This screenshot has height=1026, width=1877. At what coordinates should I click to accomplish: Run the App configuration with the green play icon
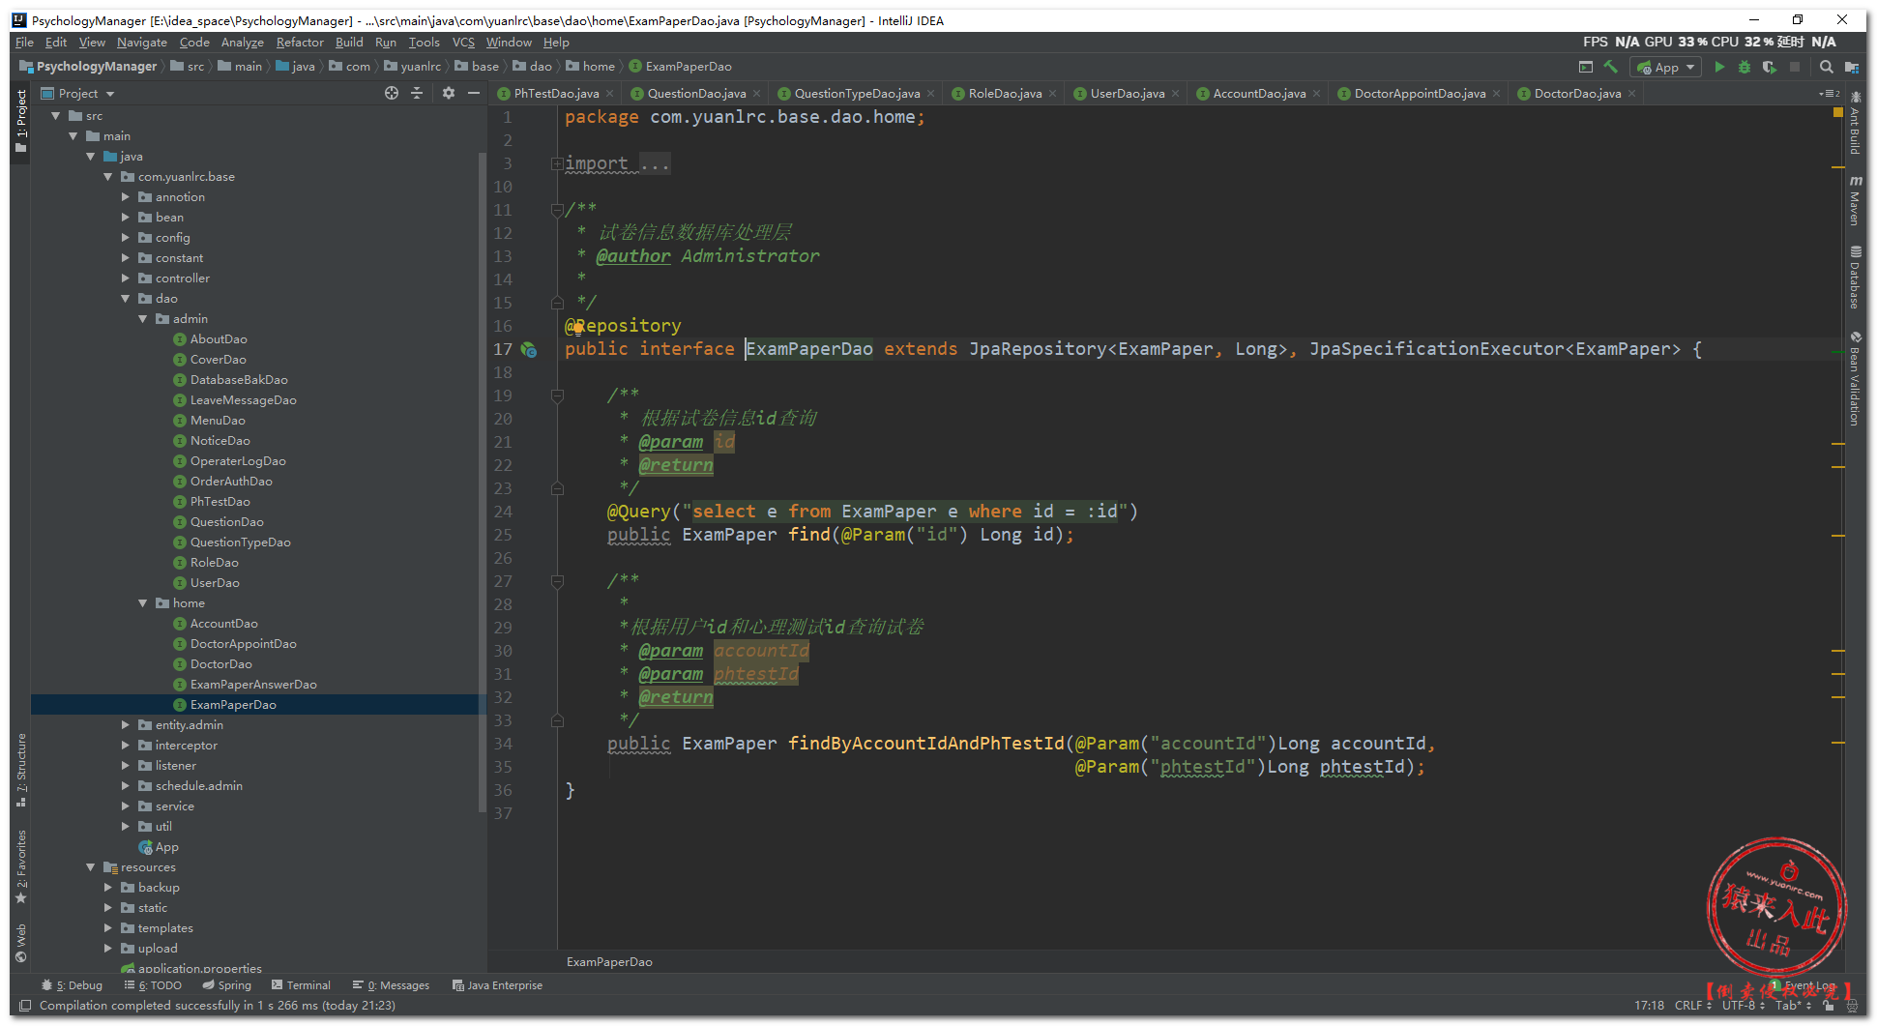[1719, 67]
